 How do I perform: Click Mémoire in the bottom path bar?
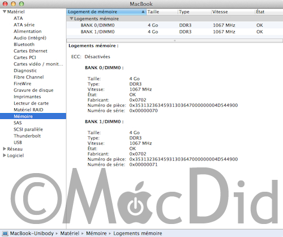(x=96, y=234)
